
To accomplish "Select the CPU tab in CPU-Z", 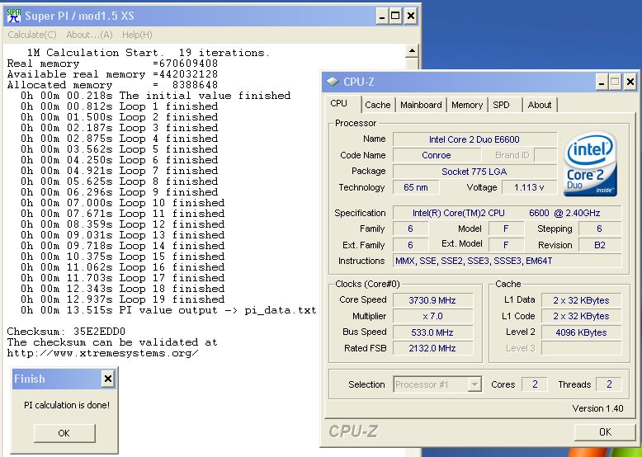I will click(x=338, y=103).
